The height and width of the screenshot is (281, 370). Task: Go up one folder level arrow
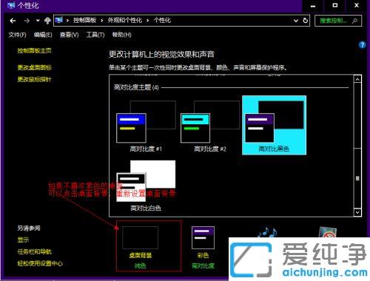coord(47,21)
